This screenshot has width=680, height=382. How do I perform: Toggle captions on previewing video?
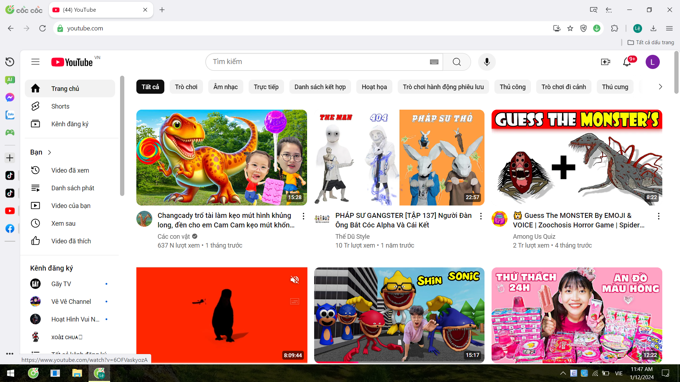coord(295,301)
